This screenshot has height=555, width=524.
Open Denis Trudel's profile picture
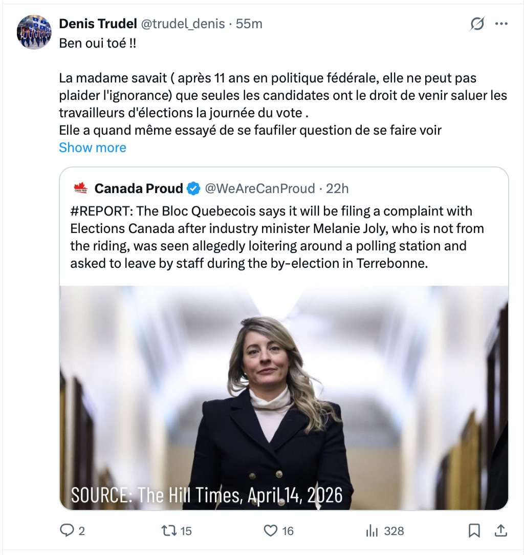click(x=34, y=32)
